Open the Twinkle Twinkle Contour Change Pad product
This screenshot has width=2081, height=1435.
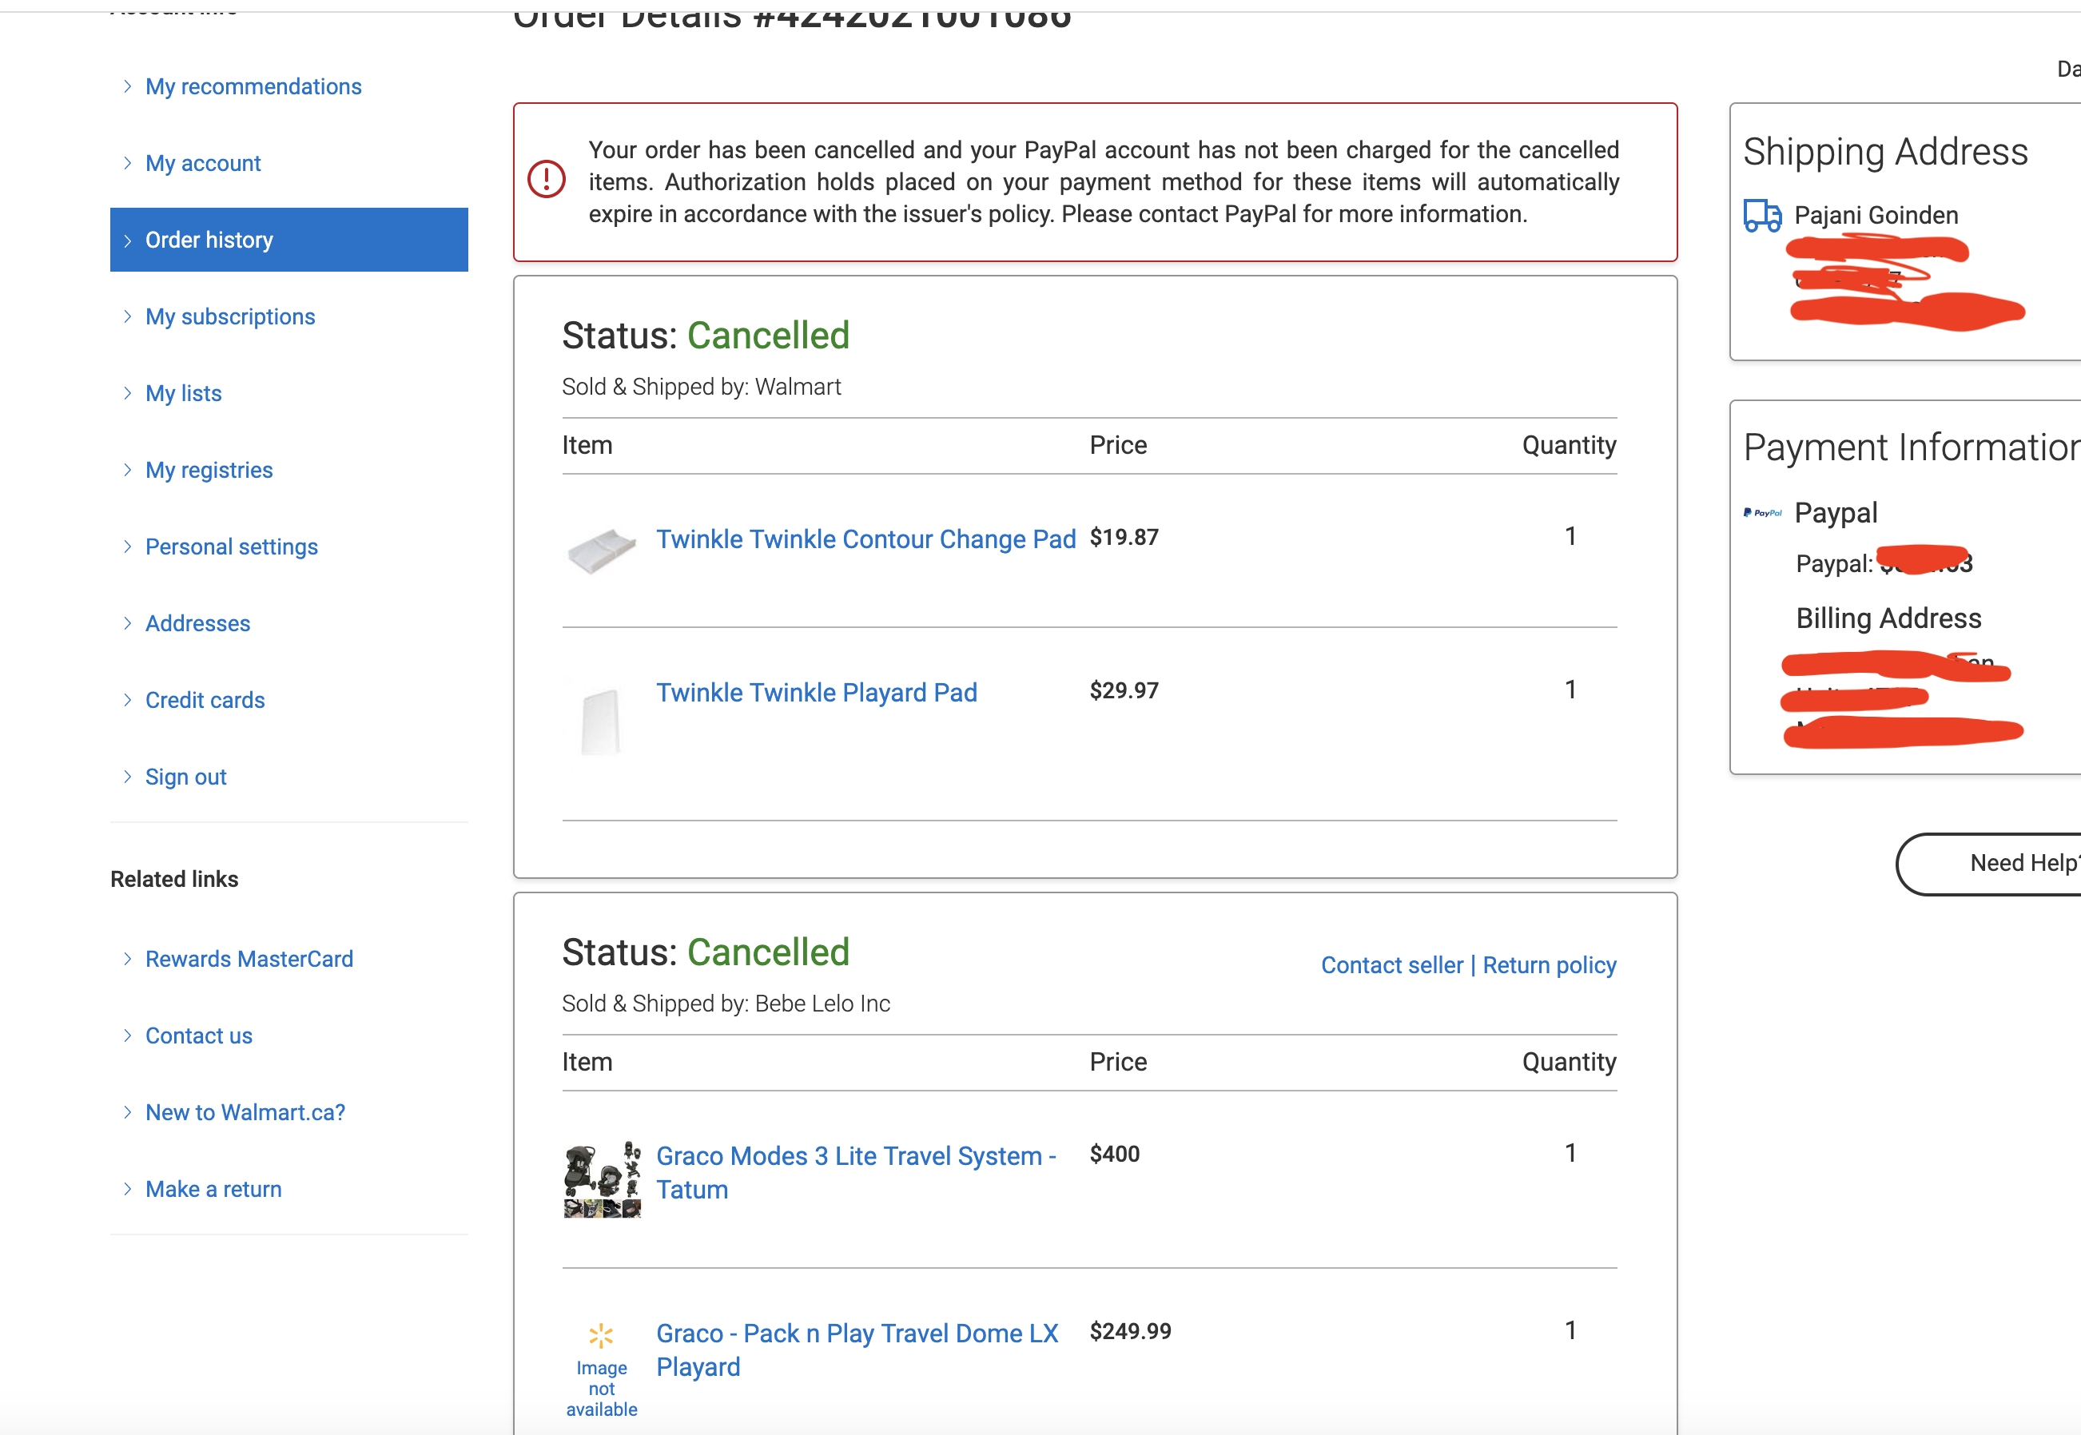866,539
